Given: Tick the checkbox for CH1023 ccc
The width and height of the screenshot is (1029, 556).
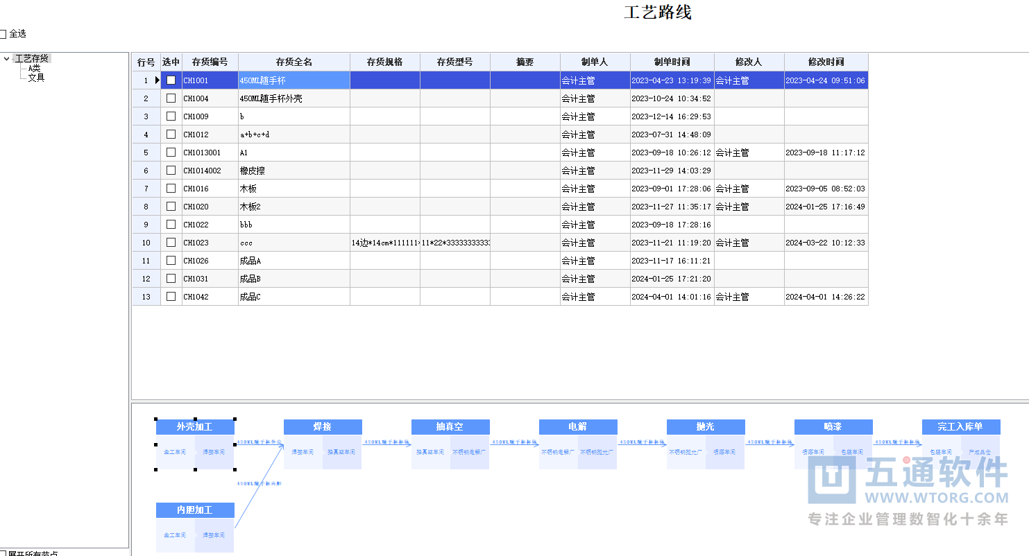Looking at the screenshot, I should [171, 243].
